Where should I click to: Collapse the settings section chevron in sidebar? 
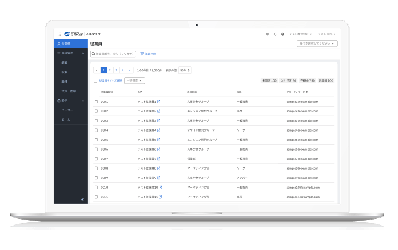pos(83,101)
